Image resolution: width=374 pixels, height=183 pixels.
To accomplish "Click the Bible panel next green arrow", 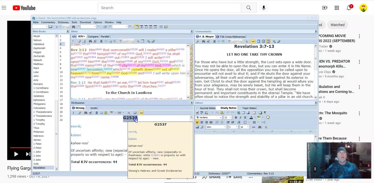I will pyautogui.click(x=153, y=41).
